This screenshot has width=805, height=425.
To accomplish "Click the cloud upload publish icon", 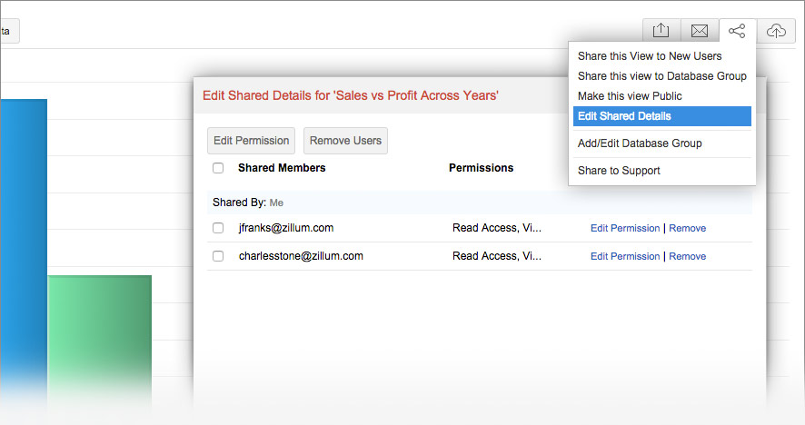I will pyautogui.click(x=776, y=32).
